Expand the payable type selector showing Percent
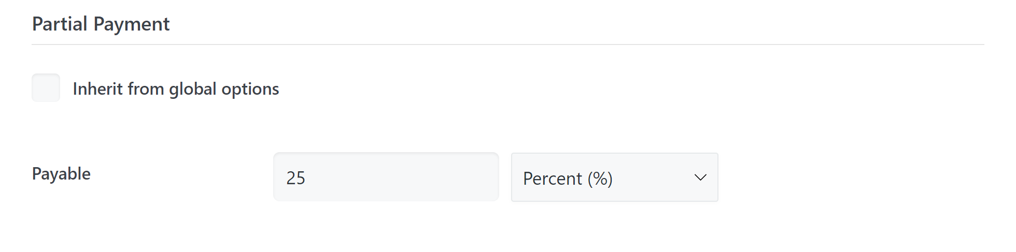The image size is (1016, 252). pyautogui.click(x=614, y=177)
